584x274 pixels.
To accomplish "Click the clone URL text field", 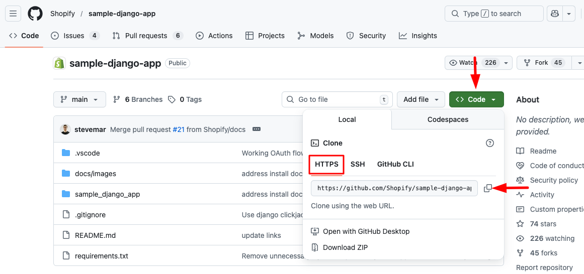I will pyautogui.click(x=394, y=188).
